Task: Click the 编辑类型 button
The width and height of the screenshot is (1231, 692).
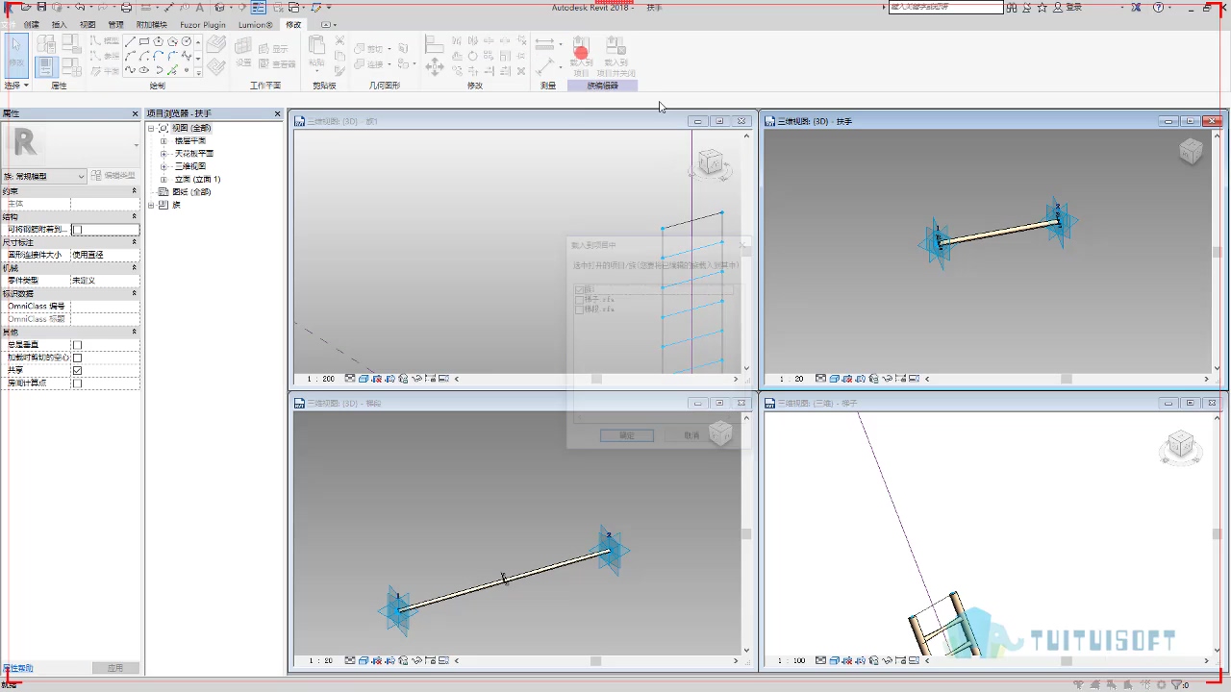Action: (x=114, y=176)
